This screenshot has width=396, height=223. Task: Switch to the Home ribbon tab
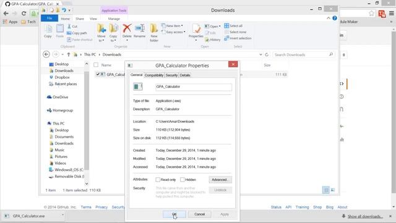[x=65, y=19]
